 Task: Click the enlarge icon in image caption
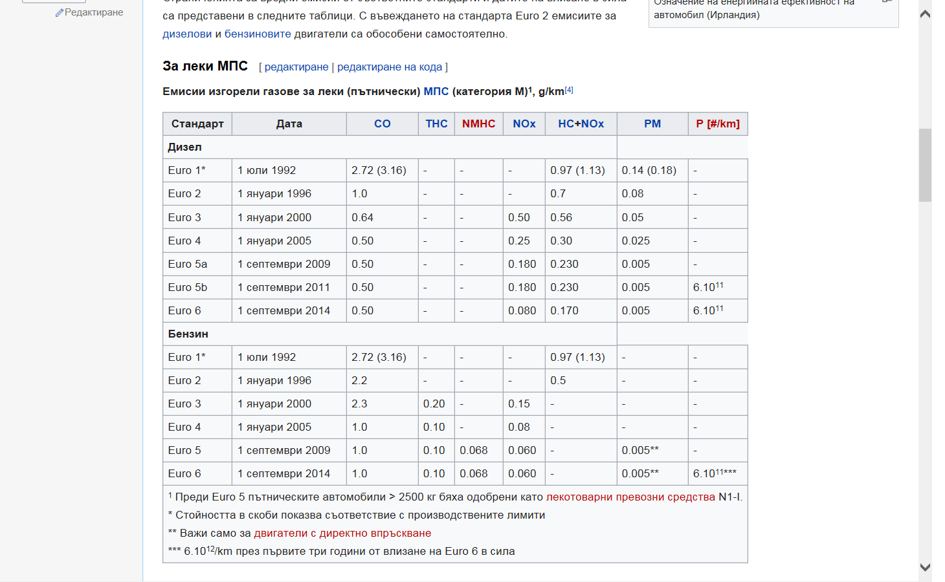click(887, 1)
